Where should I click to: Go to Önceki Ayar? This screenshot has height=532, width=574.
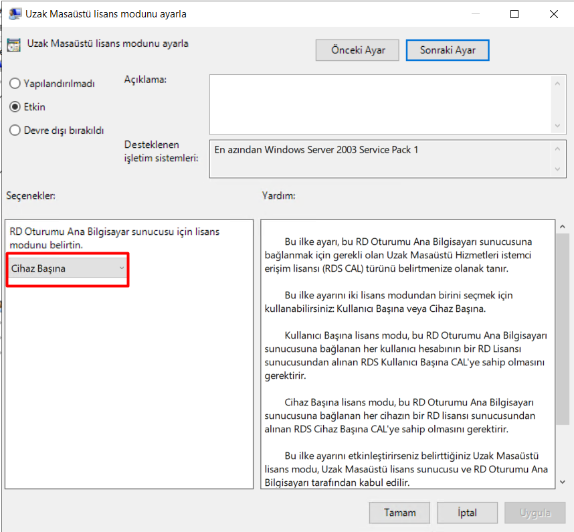click(x=357, y=50)
